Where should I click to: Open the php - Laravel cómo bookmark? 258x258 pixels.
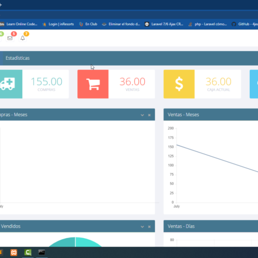pyautogui.click(x=208, y=24)
